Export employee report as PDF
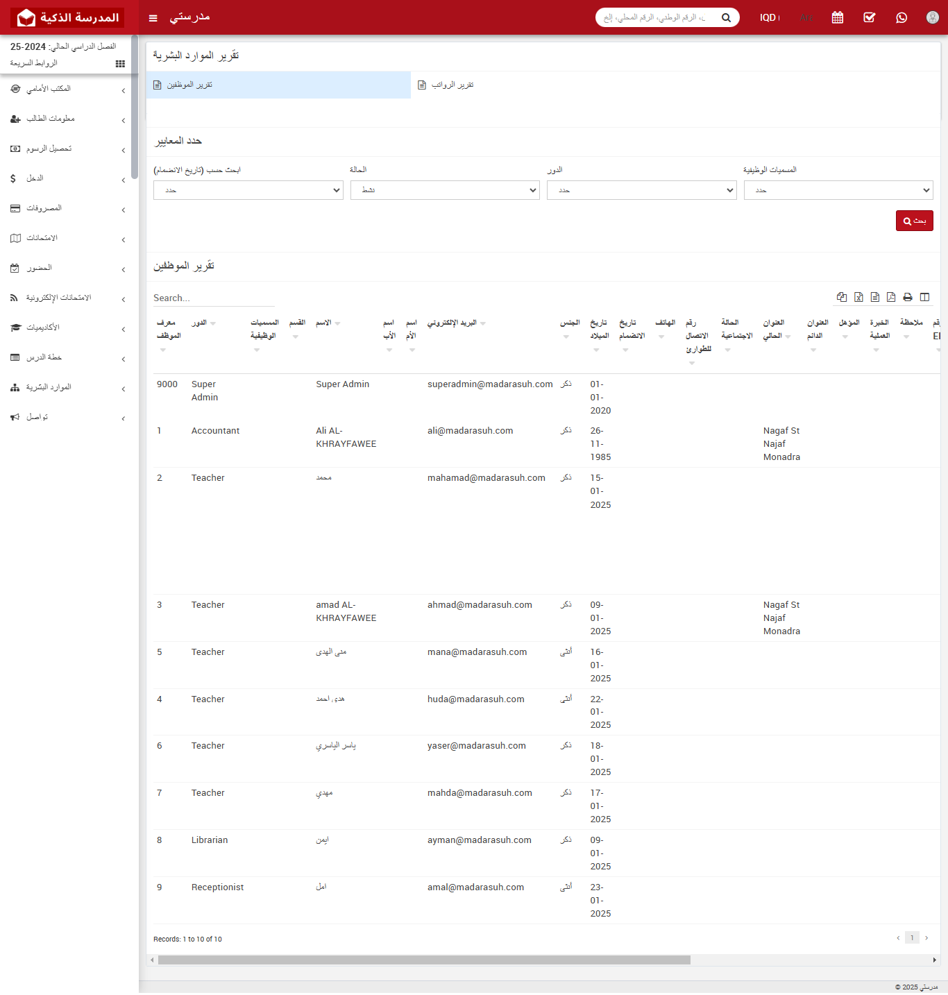The image size is (948, 995). pos(891,297)
